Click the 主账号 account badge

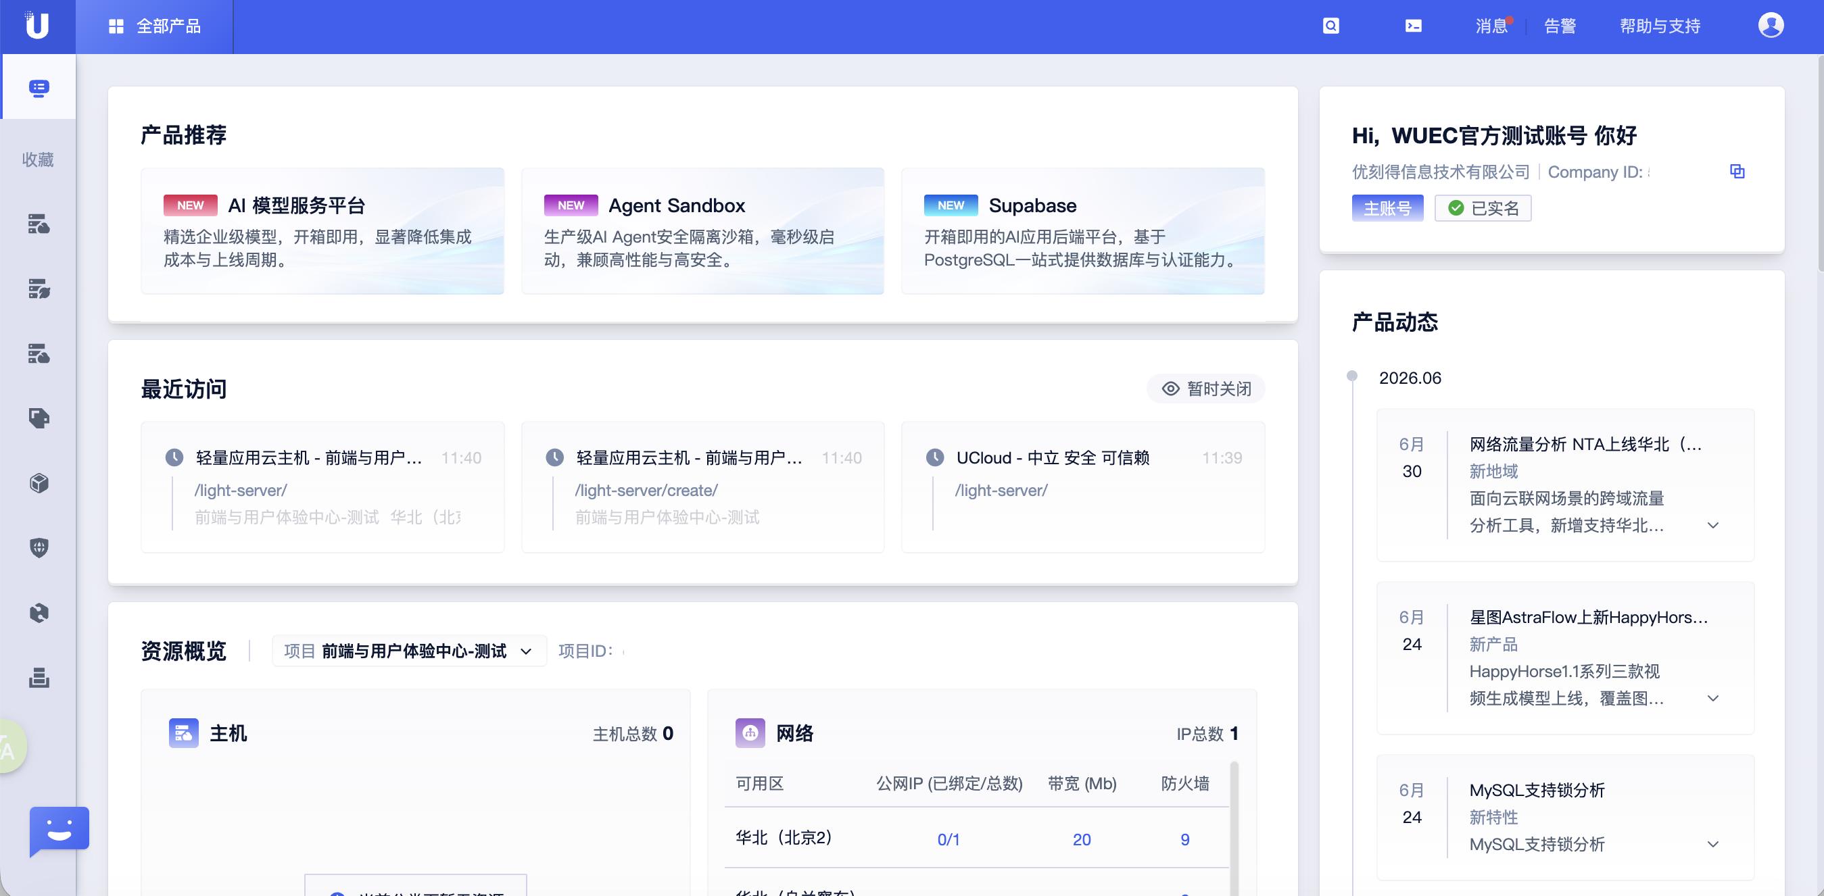click(x=1387, y=208)
